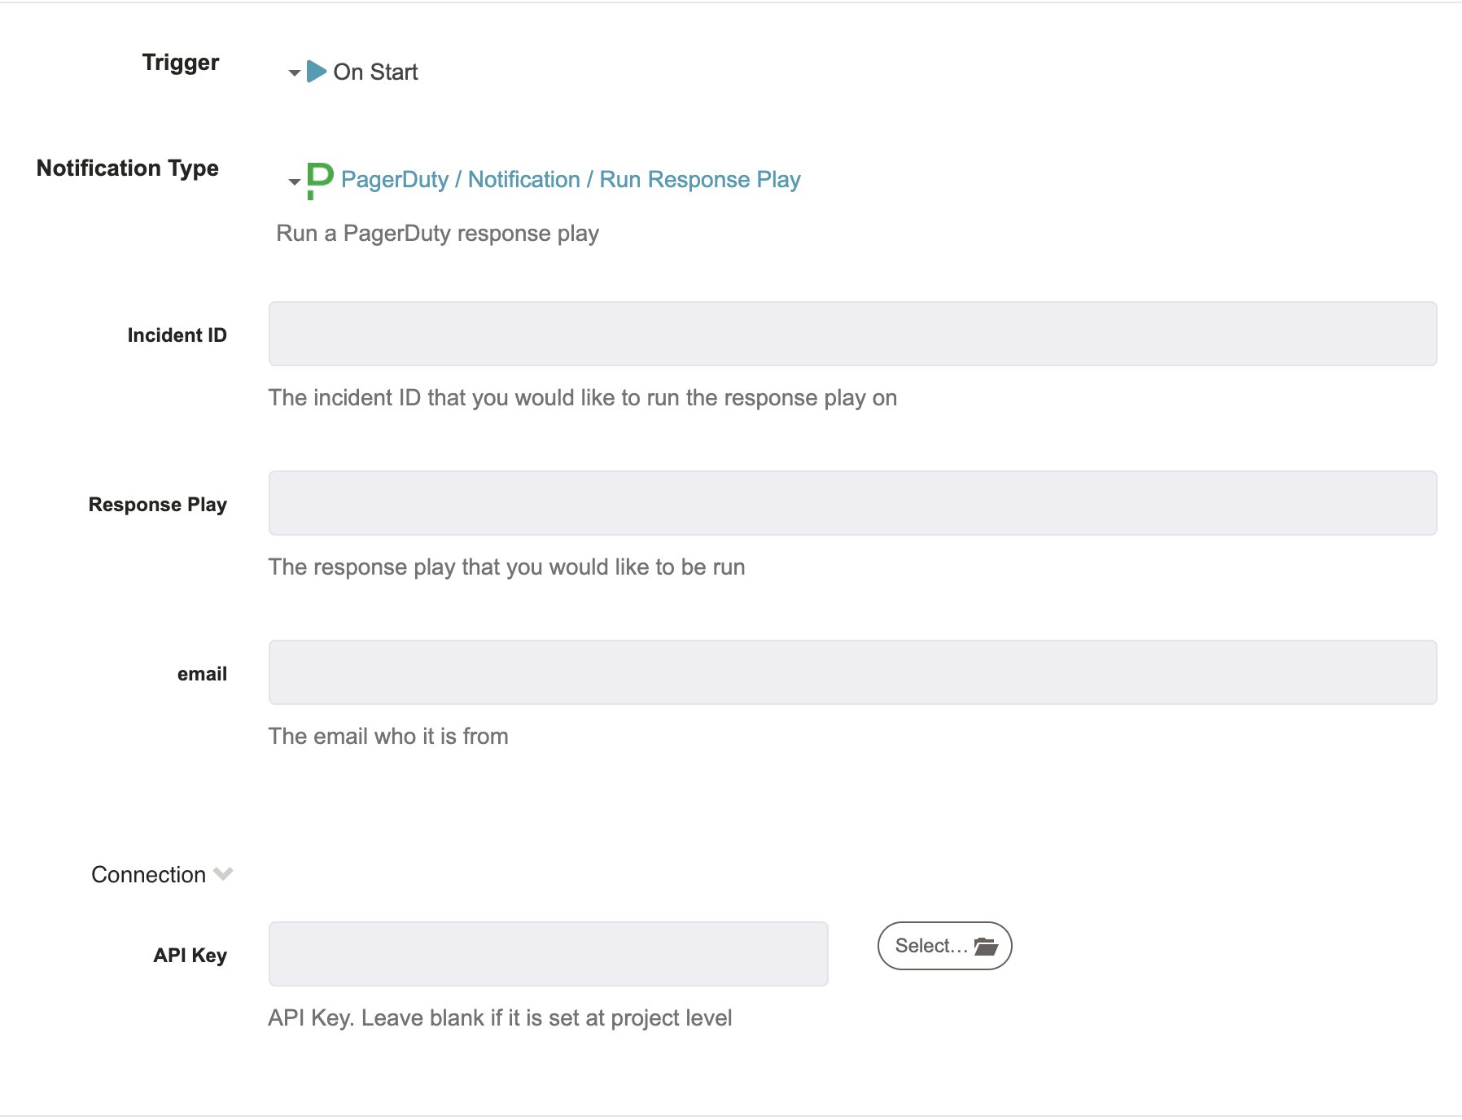Click the Select… button for API Key
The height and width of the screenshot is (1120, 1462).
tap(944, 946)
